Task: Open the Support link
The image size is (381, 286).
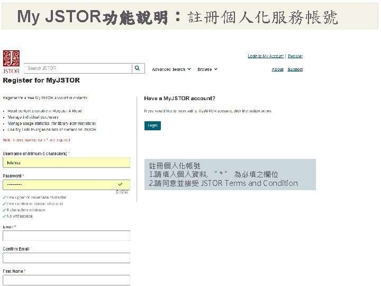Action: coord(295,69)
